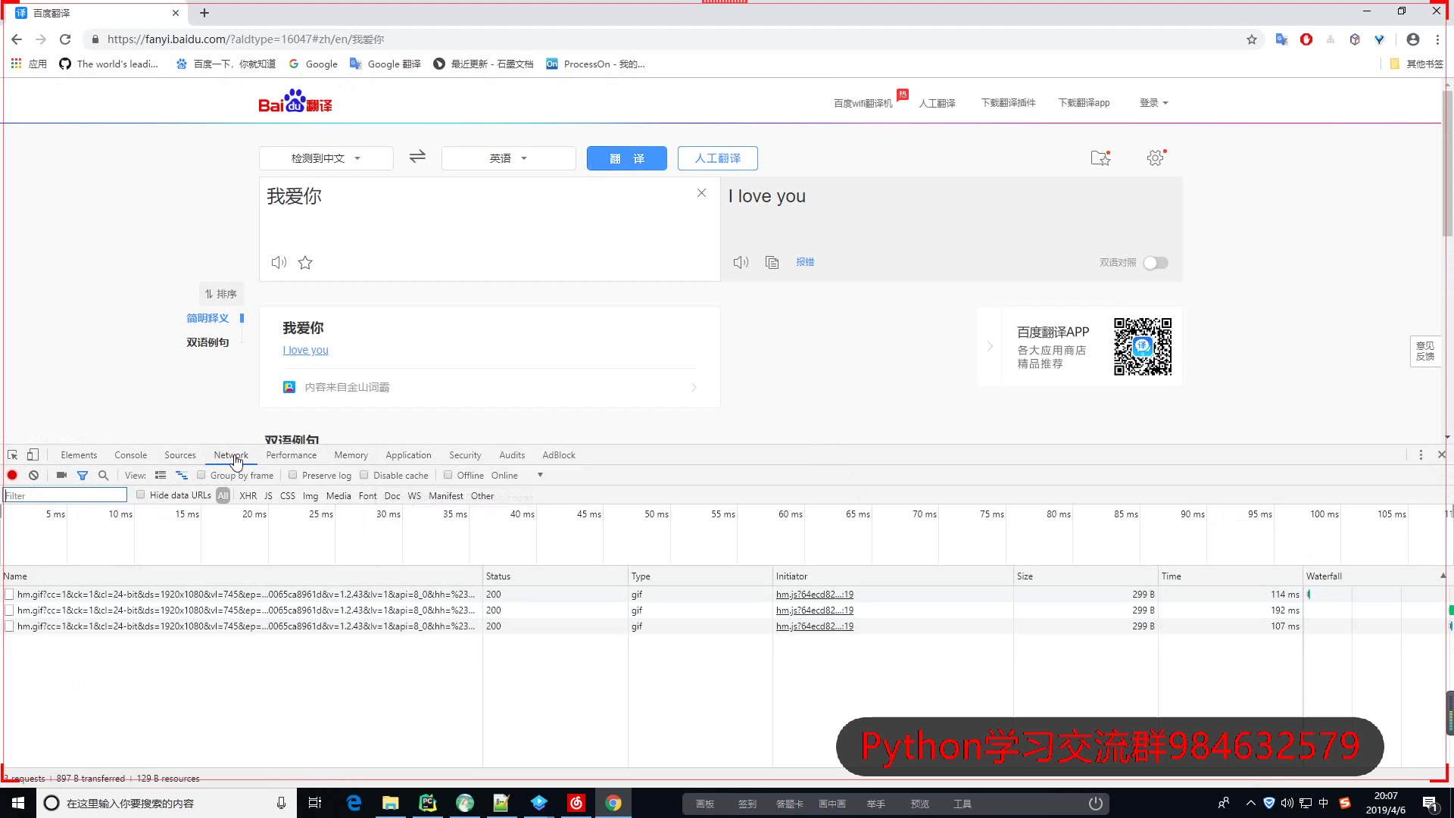The width and height of the screenshot is (1454, 818).
Task: Open the Application tab in DevTools
Action: [x=408, y=454]
